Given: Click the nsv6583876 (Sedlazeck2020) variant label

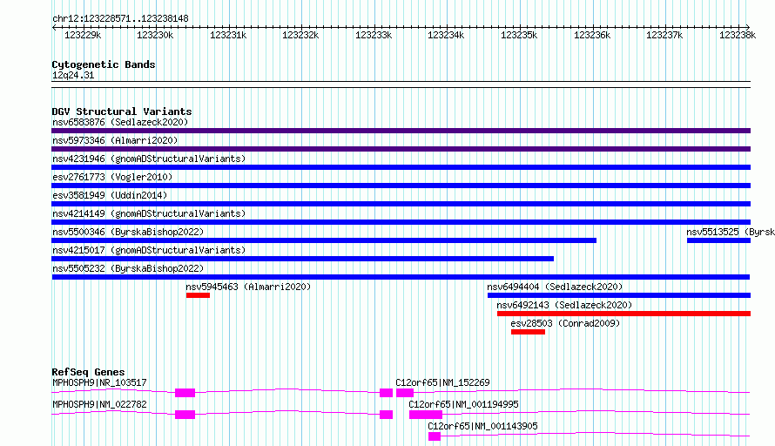Looking at the screenshot, I should click(120, 122).
